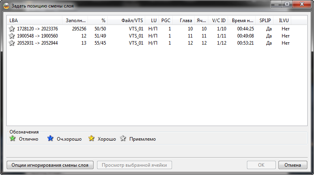
Task: Click the gray Приемлемо star in legend
Action: (x=123, y=138)
